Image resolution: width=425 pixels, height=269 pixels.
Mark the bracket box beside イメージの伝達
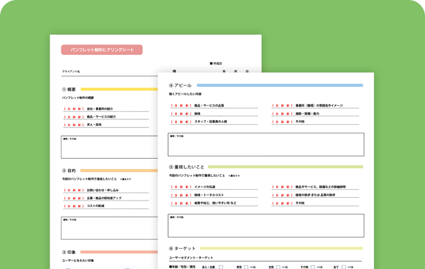click(181, 187)
